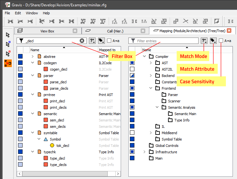Toggle the checkbox for Scanner row

(x=132, y=101)
